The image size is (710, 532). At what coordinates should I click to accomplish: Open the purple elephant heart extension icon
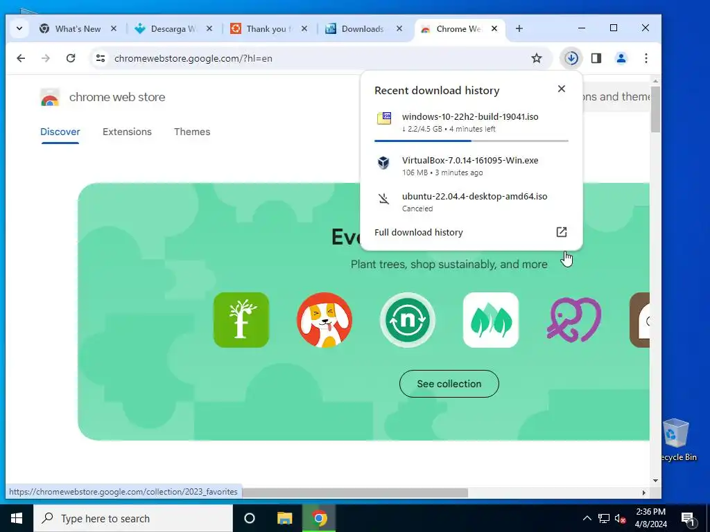pyautogui.click(x=574, y=320)
